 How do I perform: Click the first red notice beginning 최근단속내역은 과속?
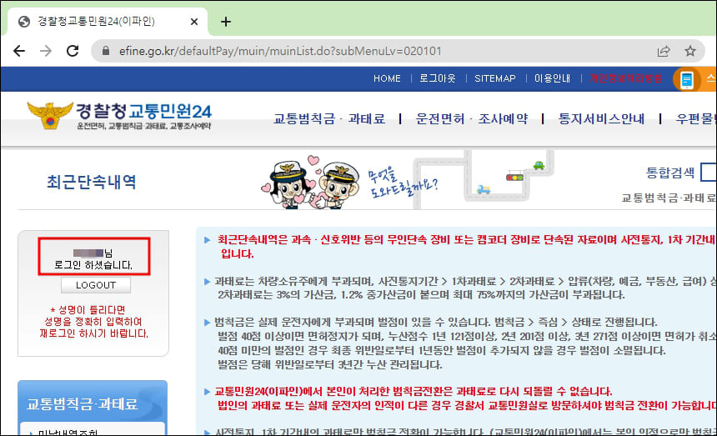(x=465, y=246)
